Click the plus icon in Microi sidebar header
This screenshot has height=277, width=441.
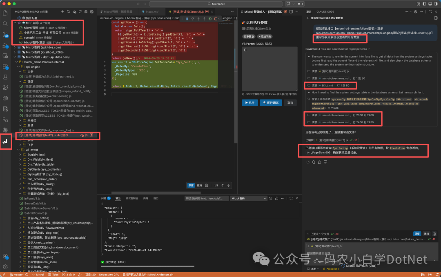coord(62,11)
